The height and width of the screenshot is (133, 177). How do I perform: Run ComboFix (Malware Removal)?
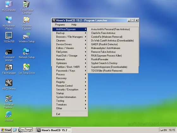point(113,37)
